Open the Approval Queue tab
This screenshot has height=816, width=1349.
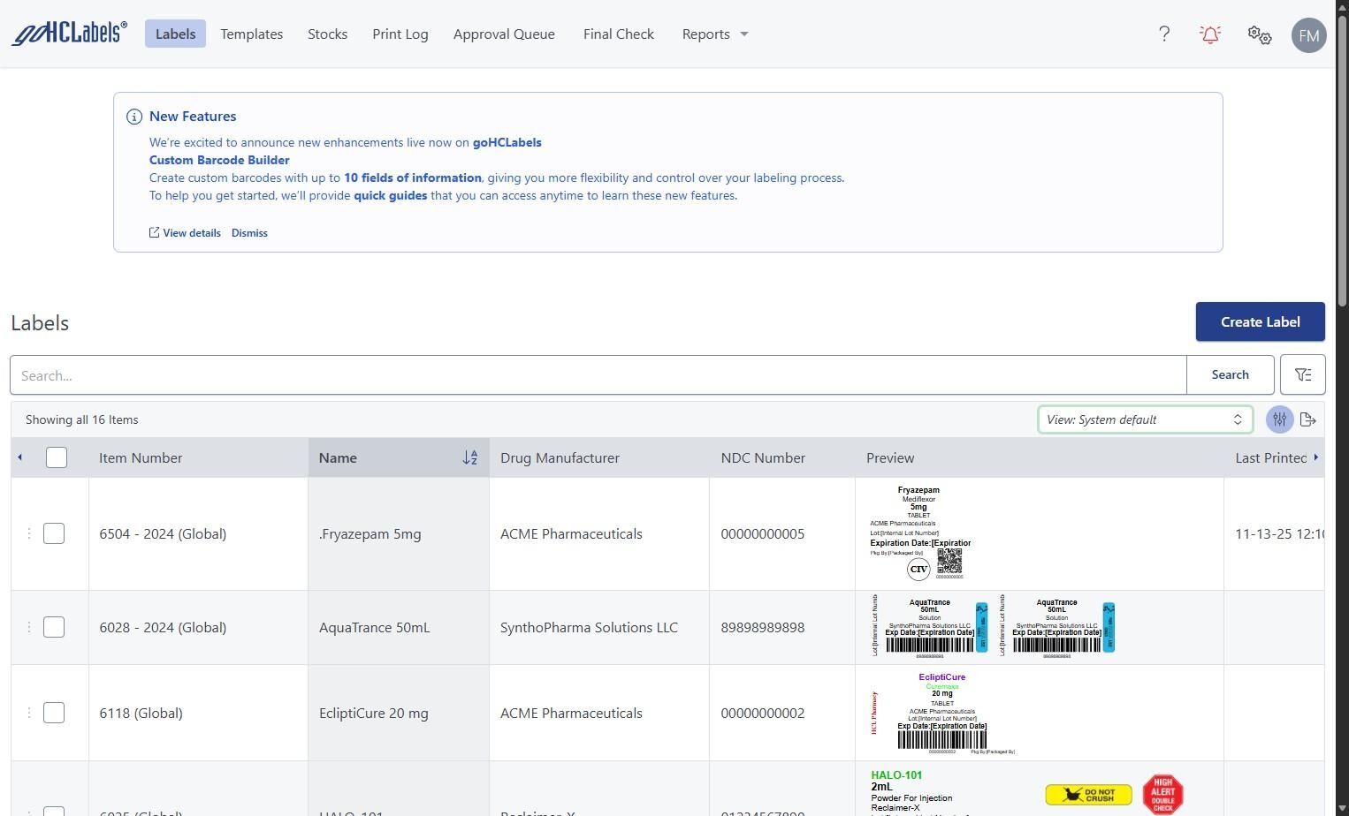(504, 34)
